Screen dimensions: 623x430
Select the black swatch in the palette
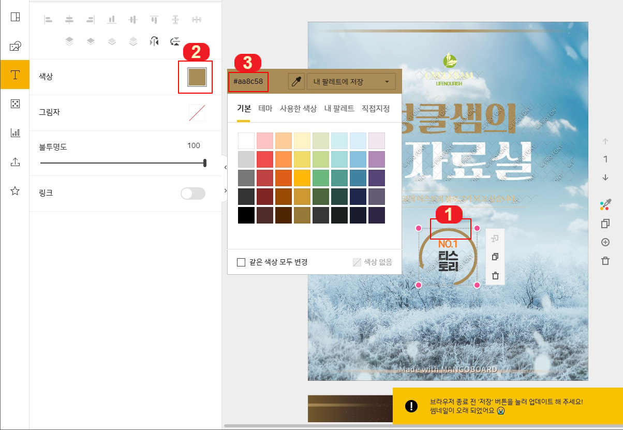point(246,215)
